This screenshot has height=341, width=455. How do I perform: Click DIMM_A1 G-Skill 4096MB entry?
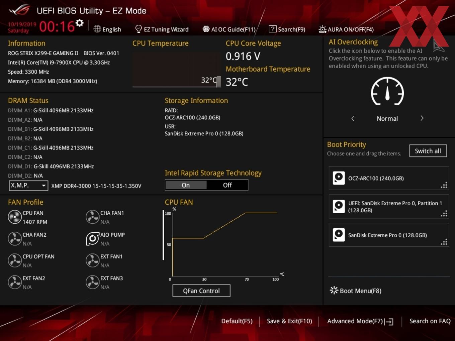tap(51, 110)
